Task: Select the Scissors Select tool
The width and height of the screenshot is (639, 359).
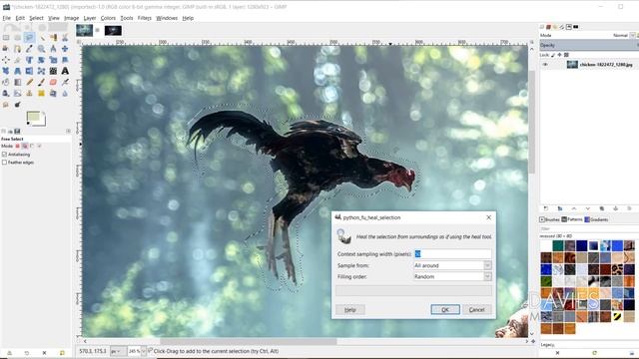Action: click(65, 38)
